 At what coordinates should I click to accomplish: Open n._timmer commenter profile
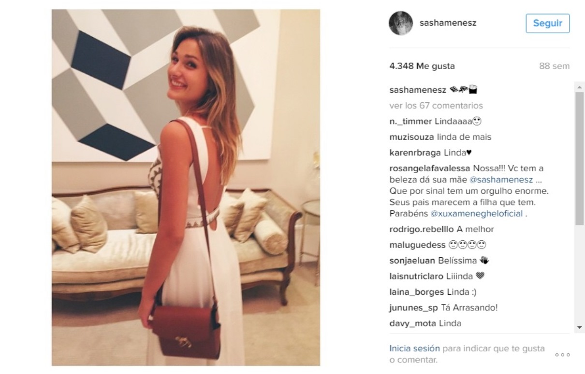coord(411,121)
